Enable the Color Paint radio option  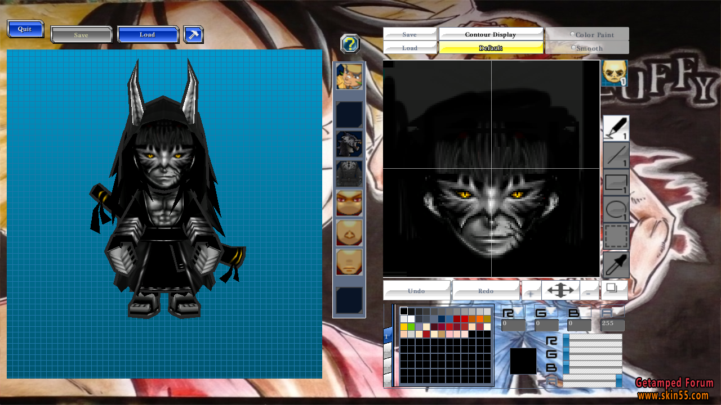point(573,34)
